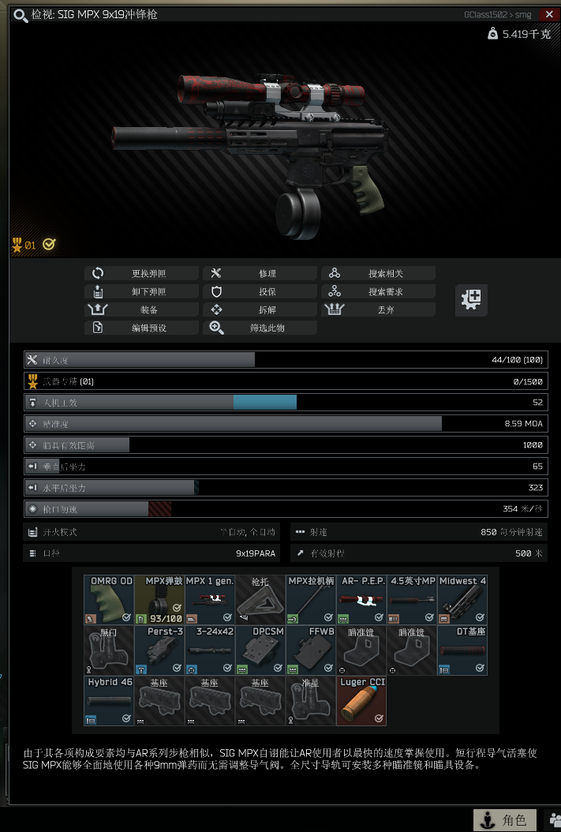Click the gear-plus modding icon
This screenshot has height=832, width=561.
(471, 300)
